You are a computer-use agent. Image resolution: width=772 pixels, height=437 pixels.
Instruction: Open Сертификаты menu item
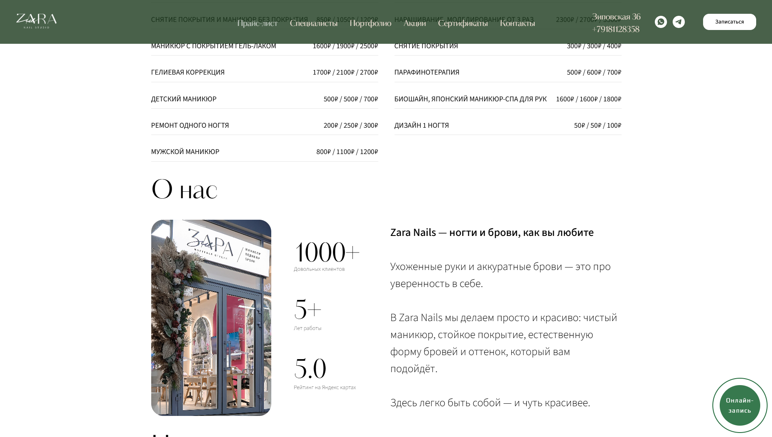(x=463, y=23)
